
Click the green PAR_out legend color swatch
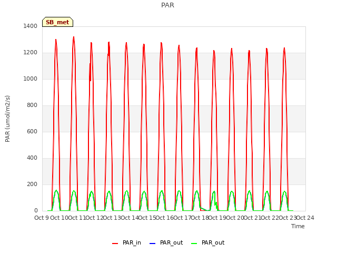click(x=194, y=244)
